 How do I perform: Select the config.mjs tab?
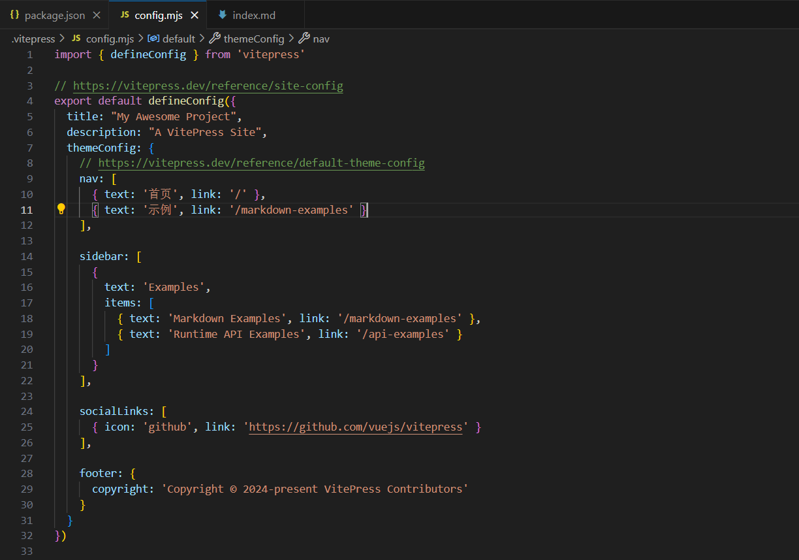159,14
